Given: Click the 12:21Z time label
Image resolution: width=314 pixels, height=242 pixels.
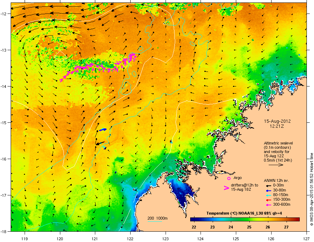Looking at the screenshot, I should click(277, 126).
